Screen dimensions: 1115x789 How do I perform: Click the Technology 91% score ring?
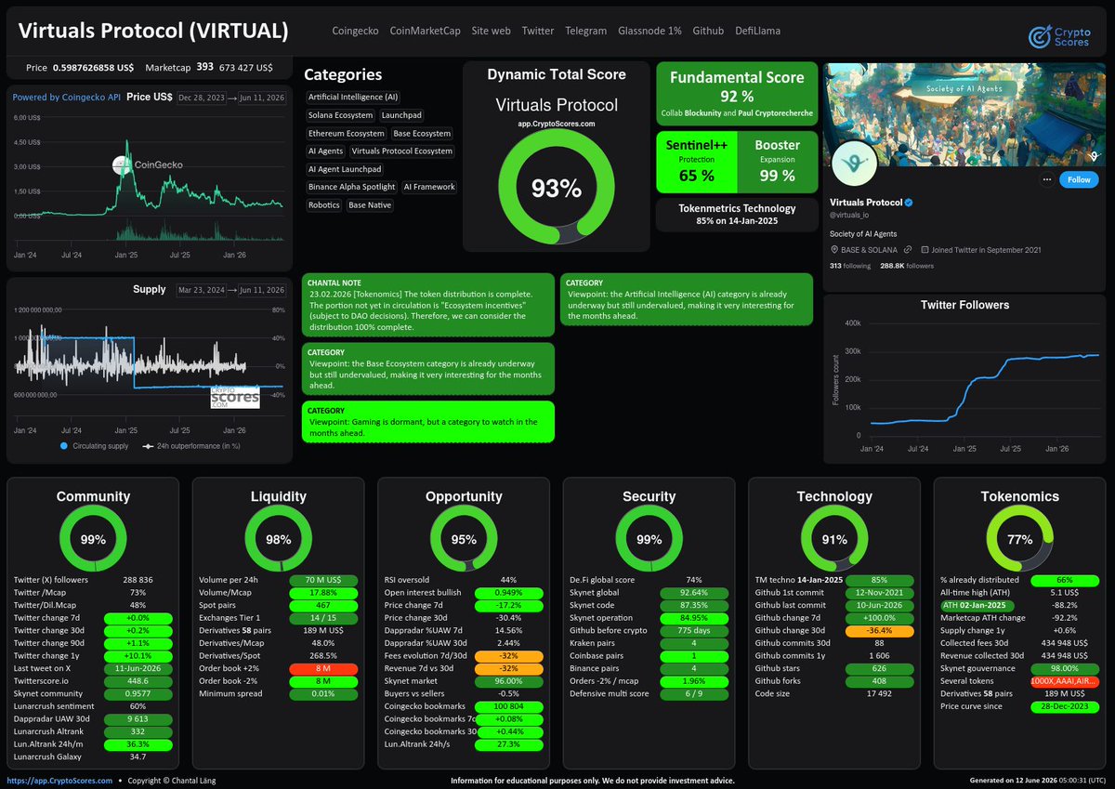pos(834,539)
